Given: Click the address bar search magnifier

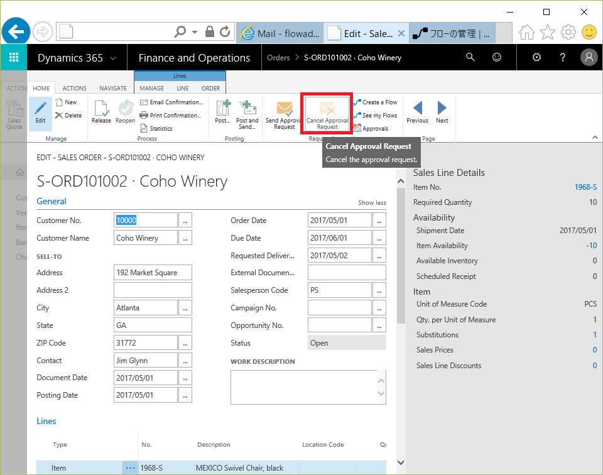Looking at the screenshot, I should 180,31.
